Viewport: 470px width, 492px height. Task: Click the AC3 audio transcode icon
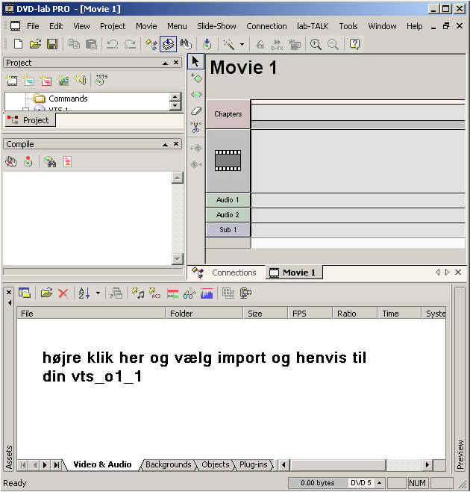[x=154, y=293]
